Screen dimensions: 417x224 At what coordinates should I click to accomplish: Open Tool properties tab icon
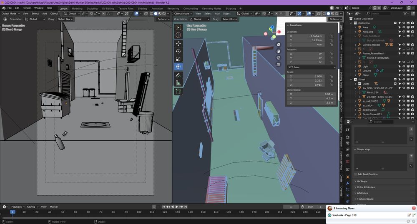point(348,129)
